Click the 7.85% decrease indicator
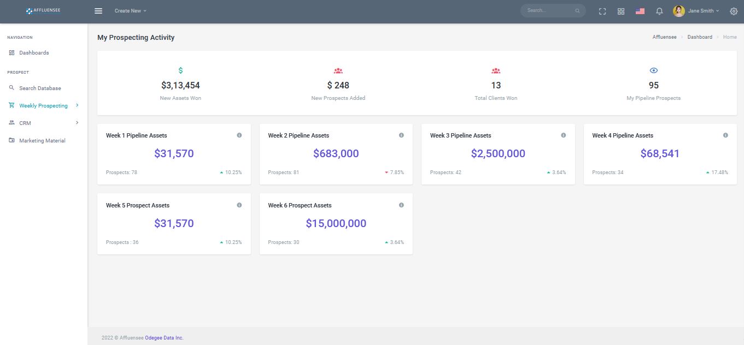The width and height of the screenshot is (744, 345). 394,172
